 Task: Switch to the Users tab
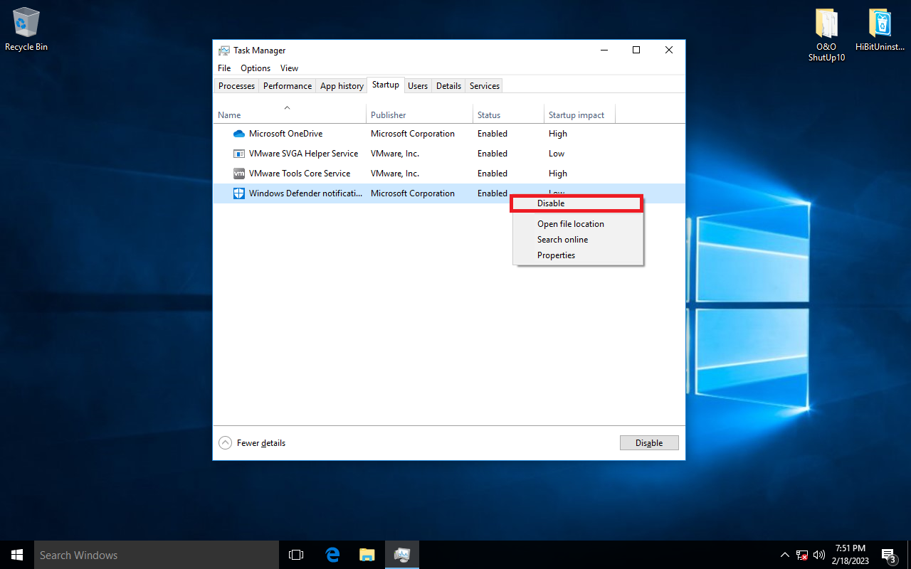418,86
